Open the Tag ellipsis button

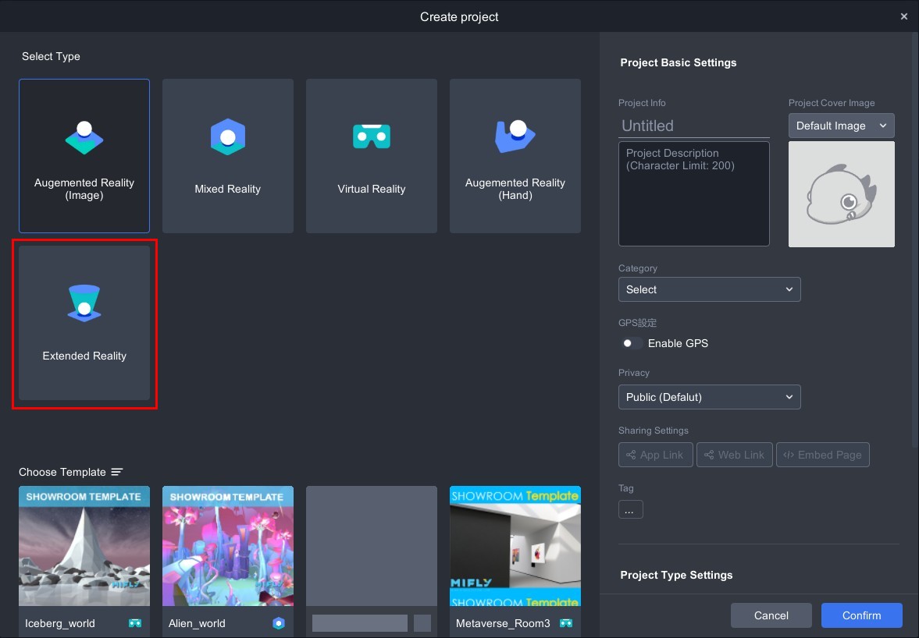[630, 509]
